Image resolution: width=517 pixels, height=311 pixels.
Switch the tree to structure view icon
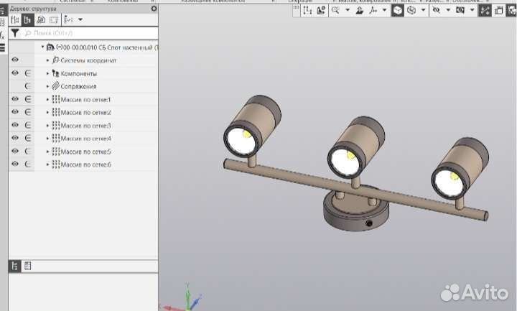pos(27,20)
